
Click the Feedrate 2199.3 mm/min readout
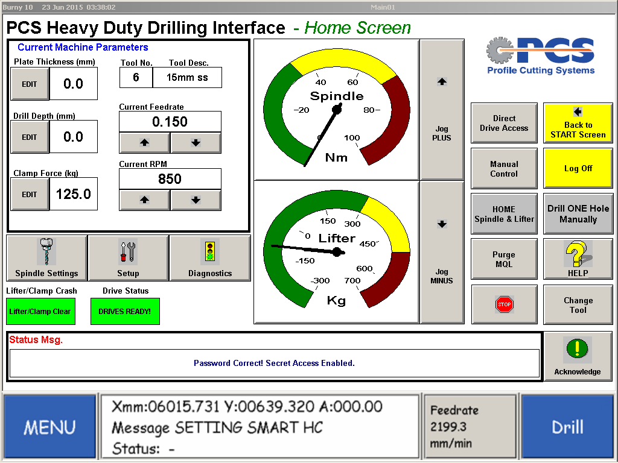[x=470, y=427]
